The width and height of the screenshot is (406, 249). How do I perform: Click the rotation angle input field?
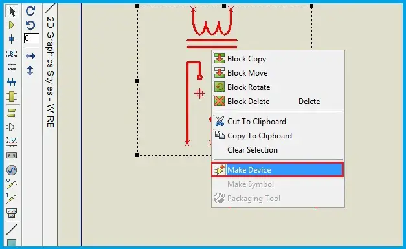[x=31, y=38]
